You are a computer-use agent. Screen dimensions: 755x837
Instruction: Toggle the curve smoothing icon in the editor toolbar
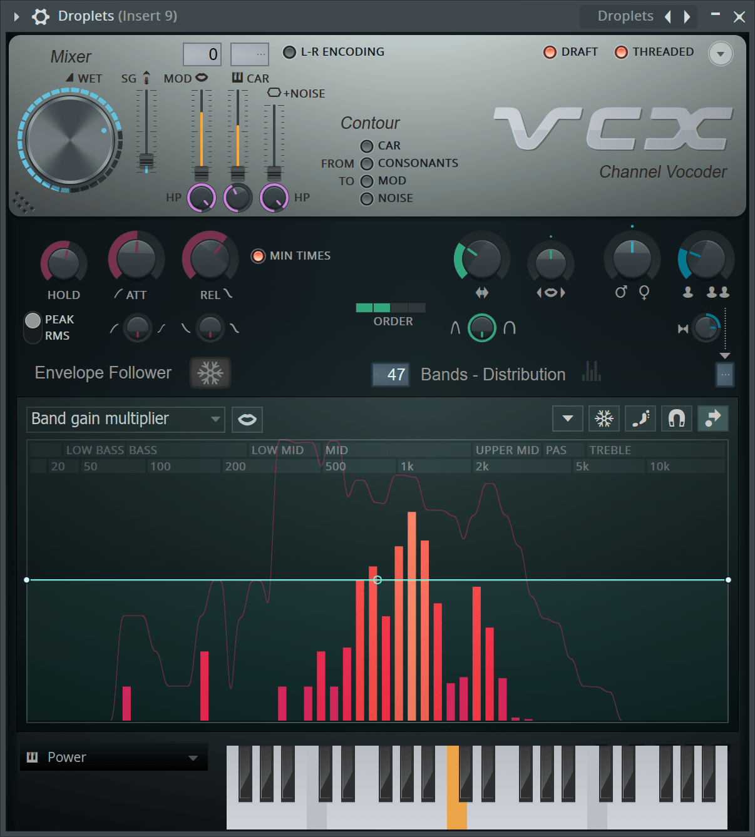point(640,418)
